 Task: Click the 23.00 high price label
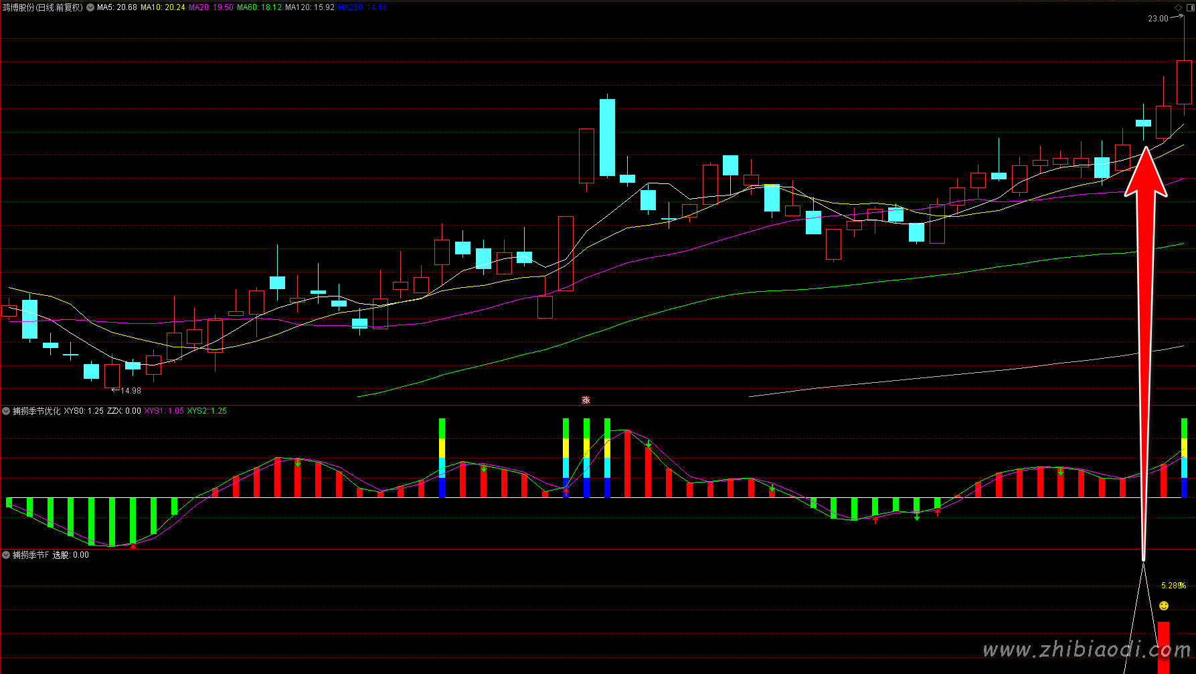pos(1158,19)
